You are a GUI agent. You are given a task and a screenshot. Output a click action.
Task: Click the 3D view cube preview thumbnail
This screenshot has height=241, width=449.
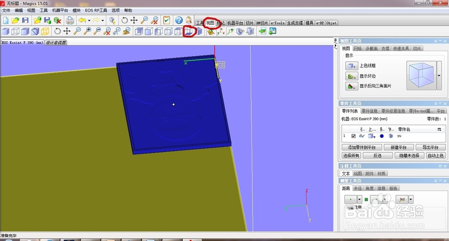click(422, 76)
